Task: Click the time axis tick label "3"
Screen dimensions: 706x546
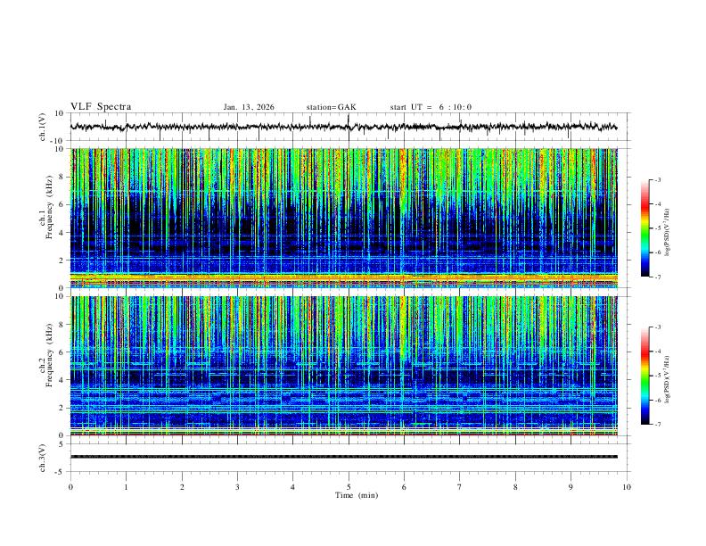Action: [237, 487]
